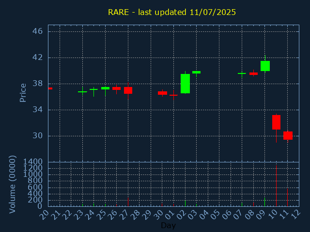Viewport: 310px width, 232px height.
Task: Click the tallest red volume bar at day 10
Action: pyautogui.click(x=276, y=186)
